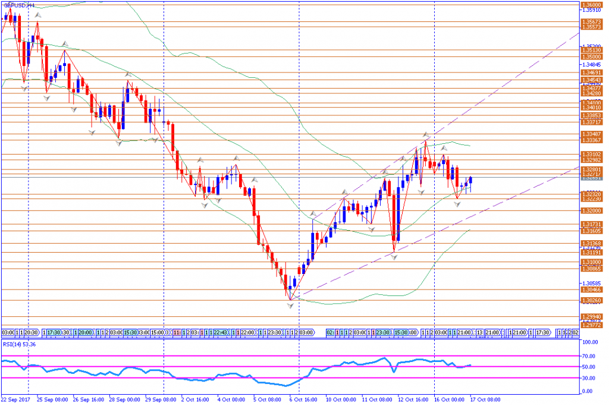Click the 1.32000 support level tag
609x406 pixels.
point(591,211)
